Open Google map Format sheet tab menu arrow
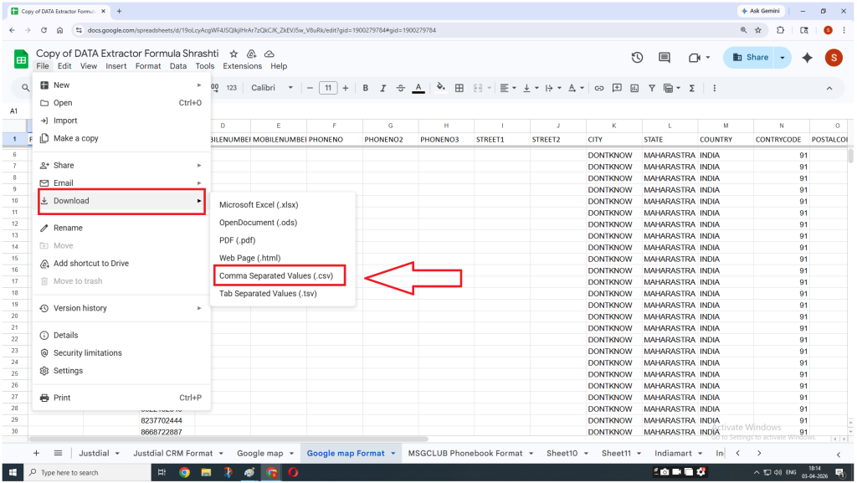857x483 pixels. click(x=393, y=454)
